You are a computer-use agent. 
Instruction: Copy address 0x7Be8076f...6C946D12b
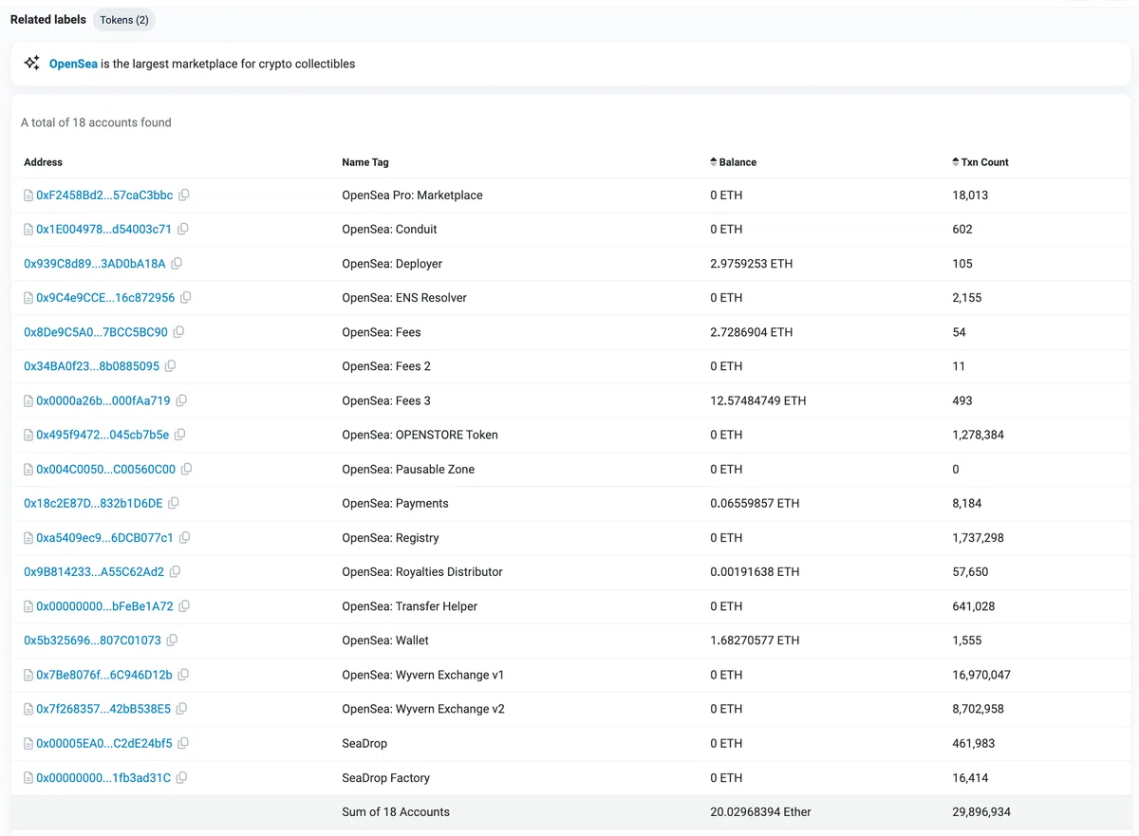[184, 675]
